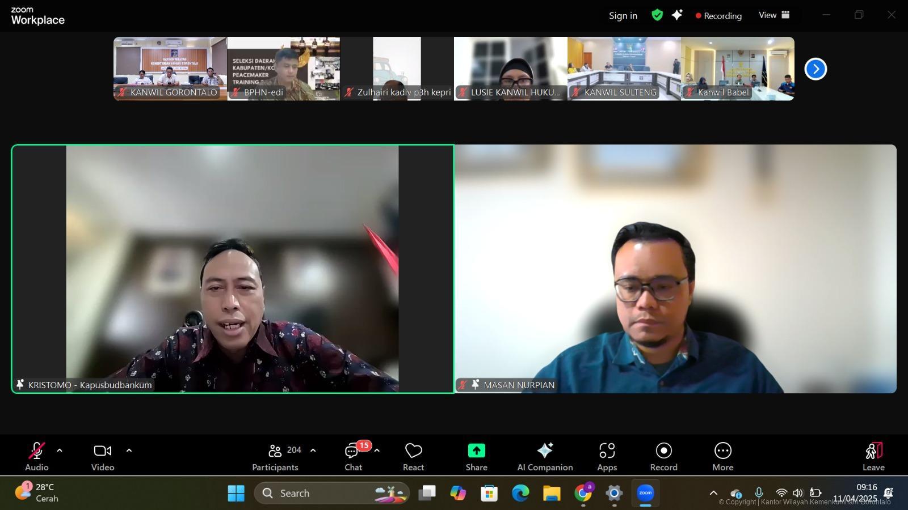
Task: Expand the Audio settings arrow
Action: click(60, 450)
